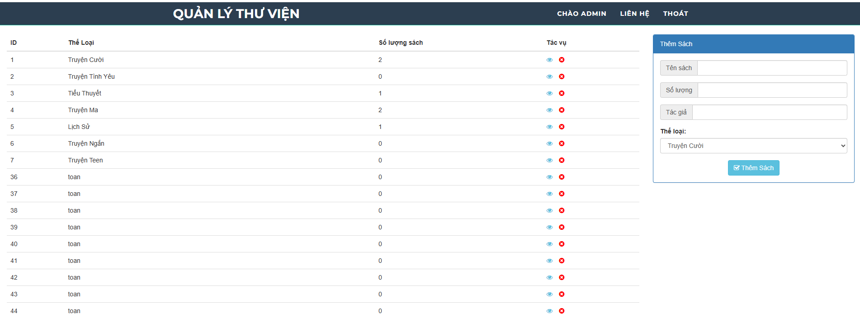Click red delete icon for Truyện Tình Yêu
This screenshot has width=860, height=314.
[x=562, y=76]
